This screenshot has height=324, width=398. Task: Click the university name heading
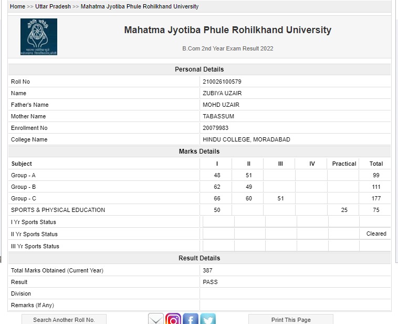coord(228,30)
